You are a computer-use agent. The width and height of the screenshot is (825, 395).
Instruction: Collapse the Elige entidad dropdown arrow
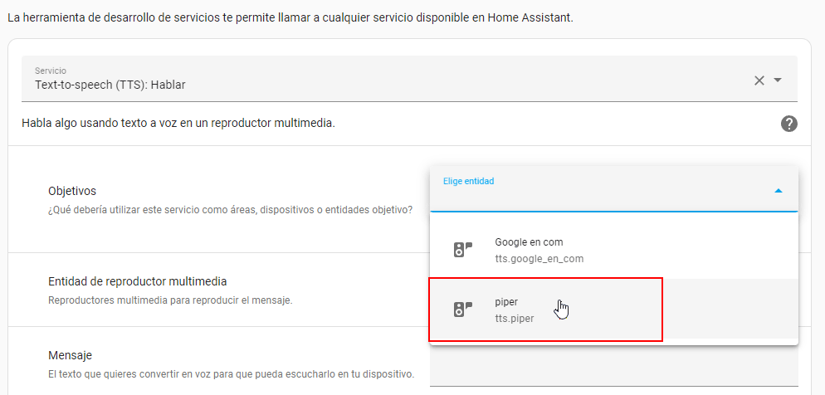pos(778,191)
